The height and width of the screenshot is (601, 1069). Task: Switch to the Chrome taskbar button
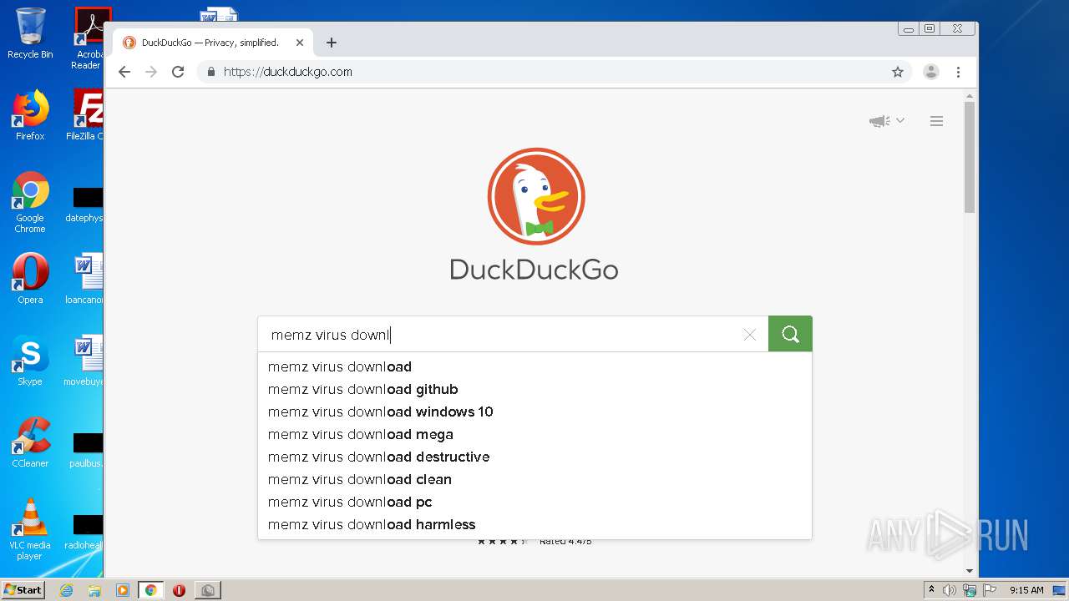click(151, 590)
